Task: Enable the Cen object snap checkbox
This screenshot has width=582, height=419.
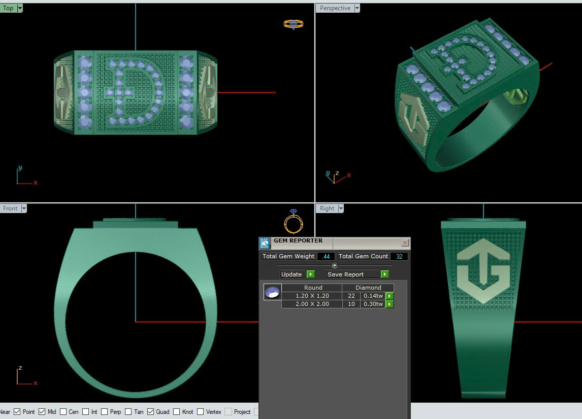Action: [63, 412]
